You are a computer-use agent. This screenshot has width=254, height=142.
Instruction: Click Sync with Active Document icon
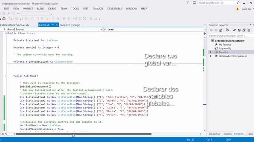235,30
